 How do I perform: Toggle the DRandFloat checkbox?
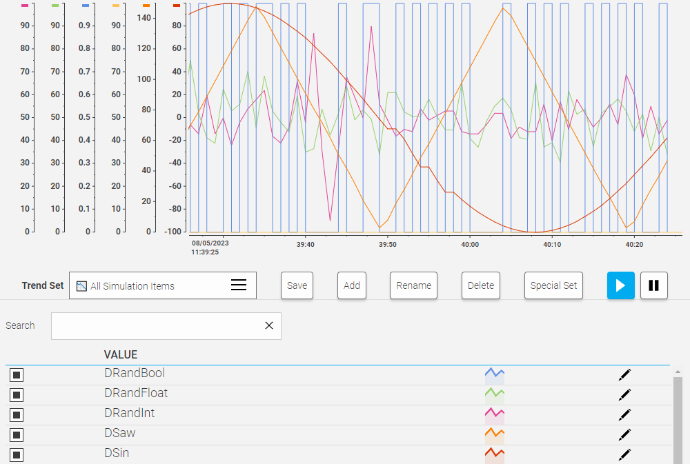click(x=16, y=394)
